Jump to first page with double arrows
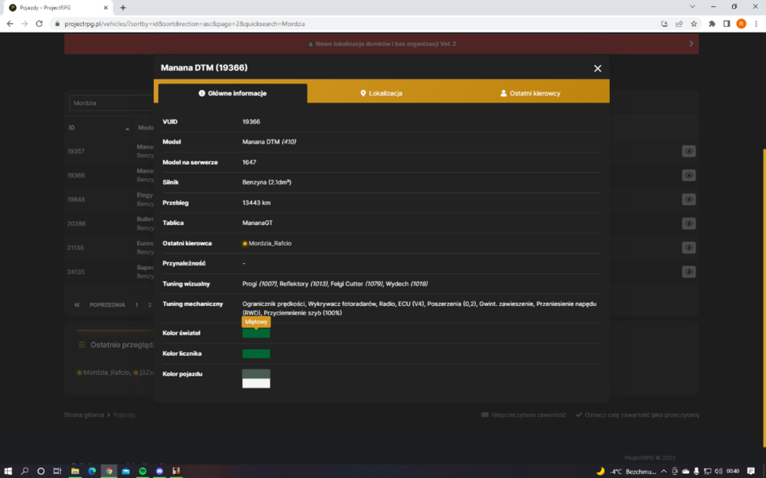 coord(77,305)
